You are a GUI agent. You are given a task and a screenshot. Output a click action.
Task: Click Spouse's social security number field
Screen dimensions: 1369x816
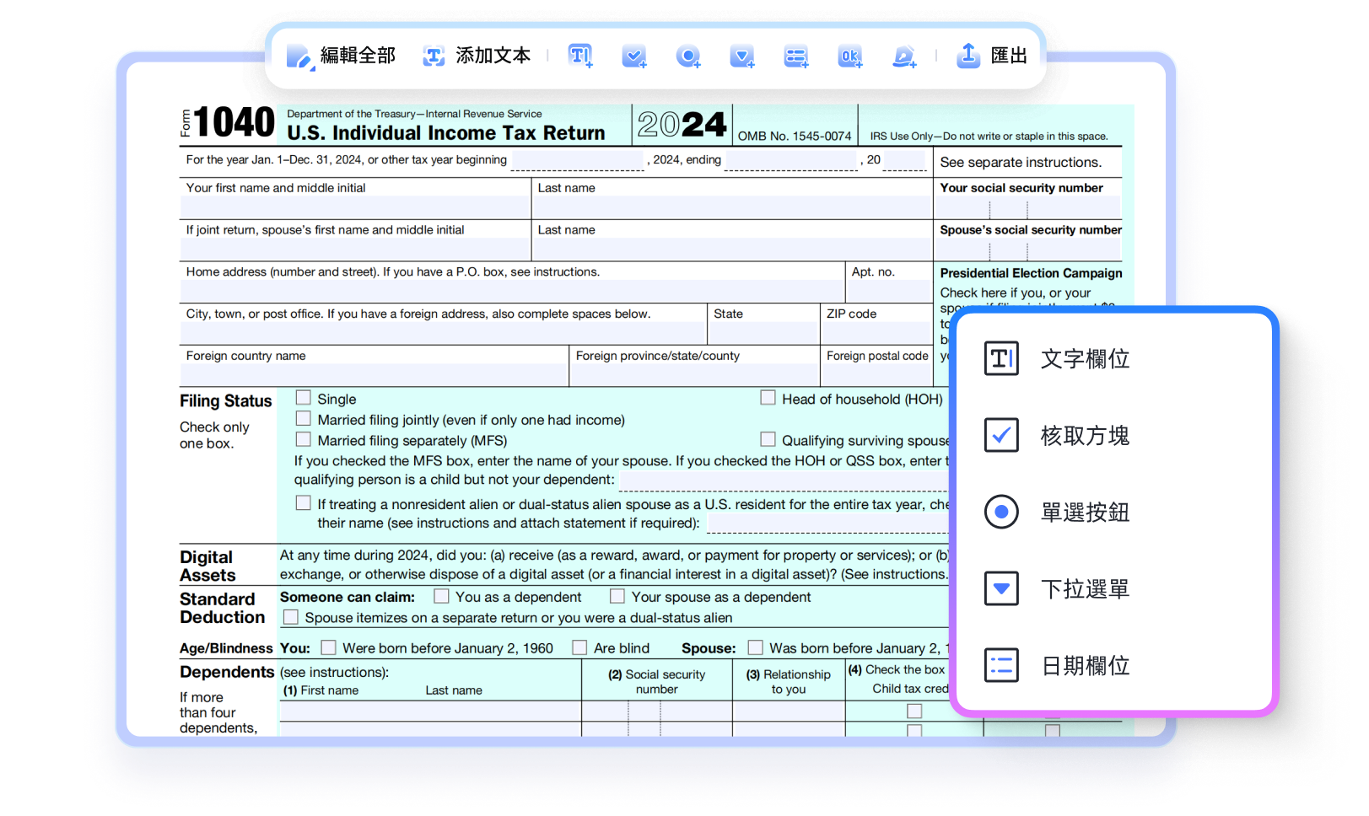tap(1029, 249)
